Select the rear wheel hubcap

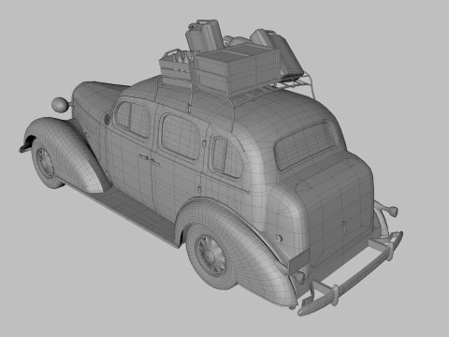[x=211, y=256]
